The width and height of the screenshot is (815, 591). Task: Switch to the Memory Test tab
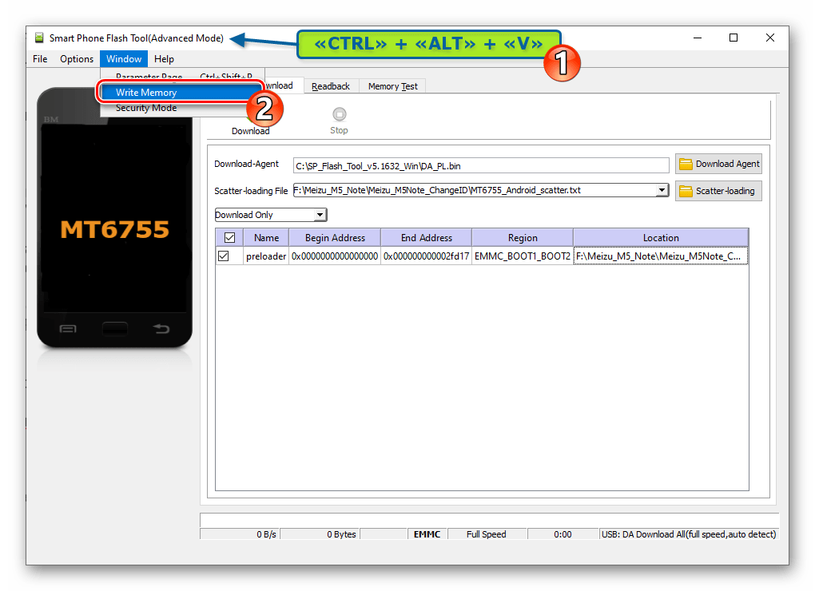pyautogui.click(x=393, y=86)
